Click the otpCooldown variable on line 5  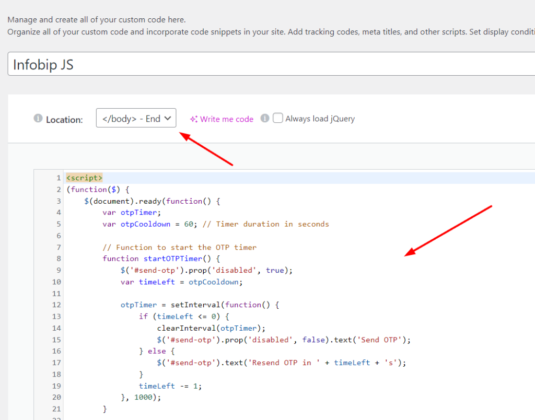pyautogui.click(x=145, y=224)
